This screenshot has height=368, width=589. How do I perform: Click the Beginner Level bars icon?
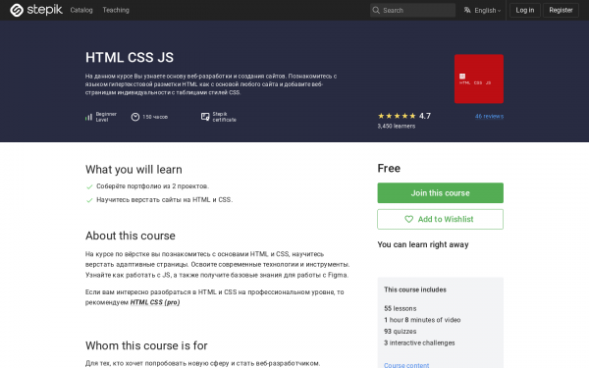click(x=88, y=117)
